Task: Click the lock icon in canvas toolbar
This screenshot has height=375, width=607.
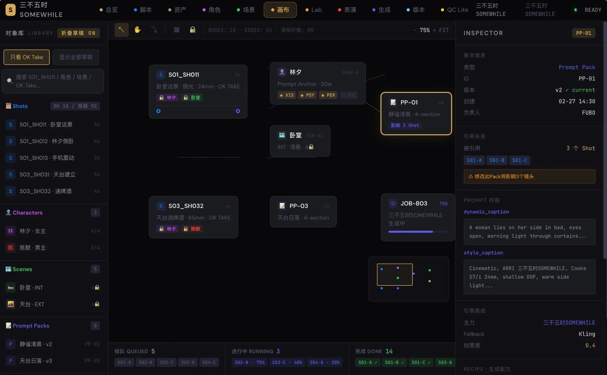Action: coord(192,30)
